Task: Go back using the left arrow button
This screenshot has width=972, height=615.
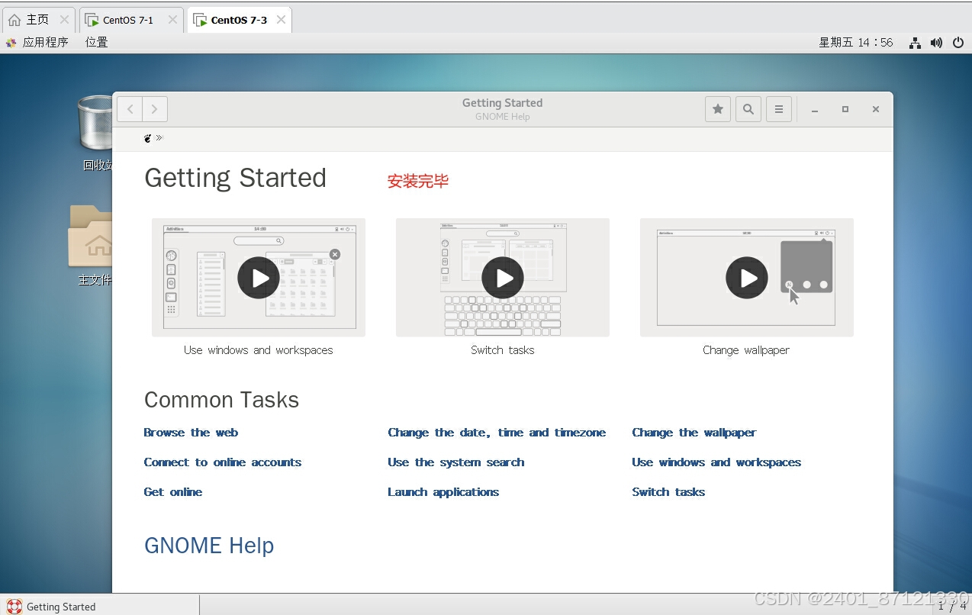Action: [130, 109]
